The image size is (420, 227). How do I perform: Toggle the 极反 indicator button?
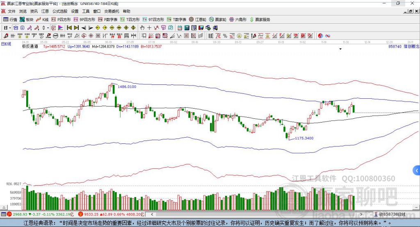point(54,28)
